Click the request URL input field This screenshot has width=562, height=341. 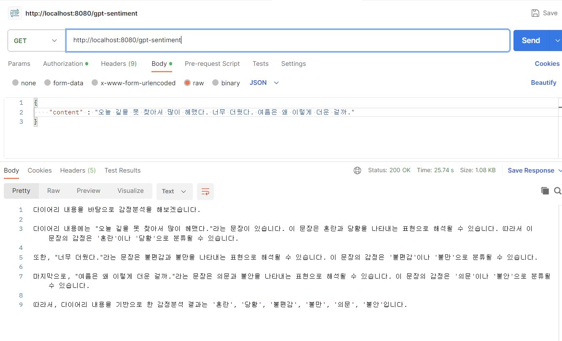click(x=288, y=41)
